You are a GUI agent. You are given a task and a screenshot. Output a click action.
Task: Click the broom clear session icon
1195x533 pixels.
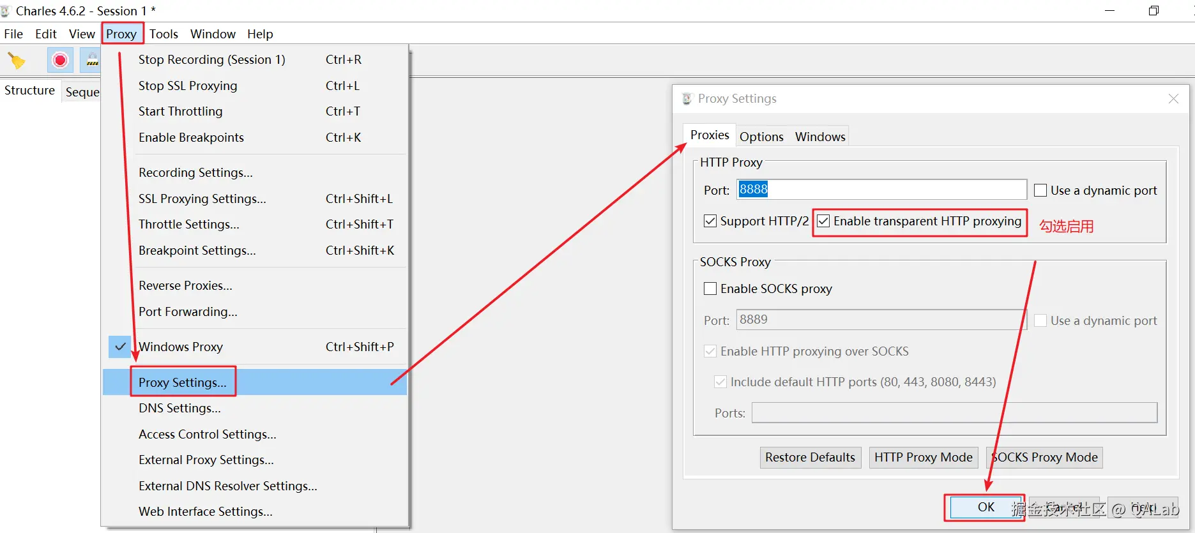(16, 61)
